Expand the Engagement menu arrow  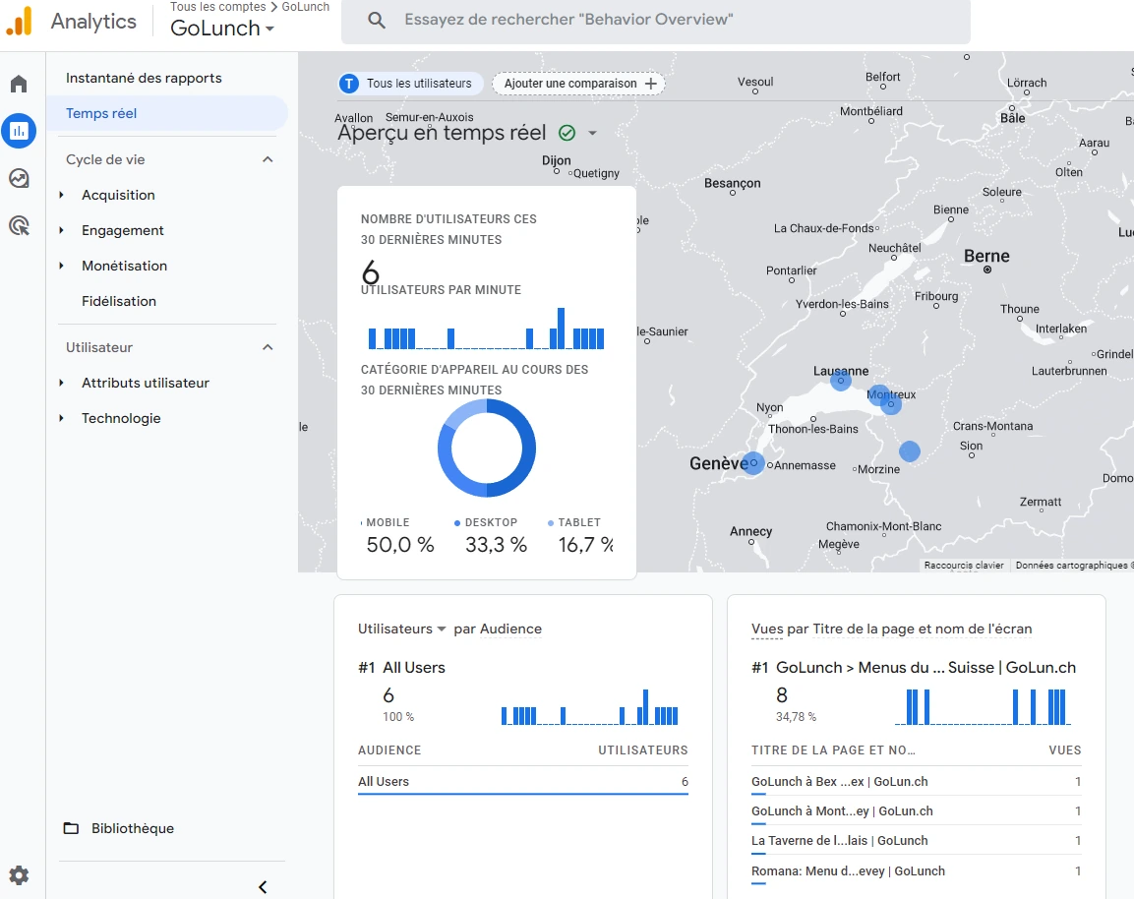62,231
